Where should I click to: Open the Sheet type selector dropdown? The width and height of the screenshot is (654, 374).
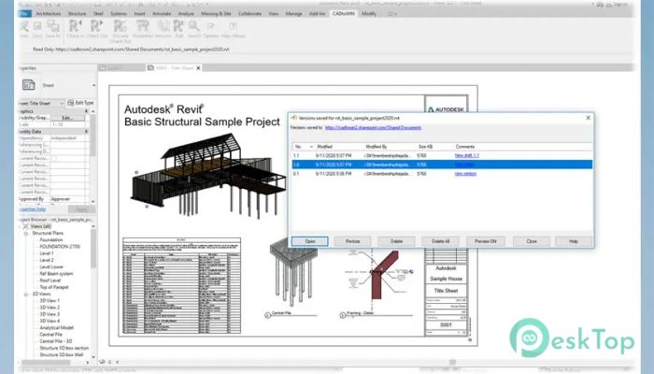[x=93, y=85]
